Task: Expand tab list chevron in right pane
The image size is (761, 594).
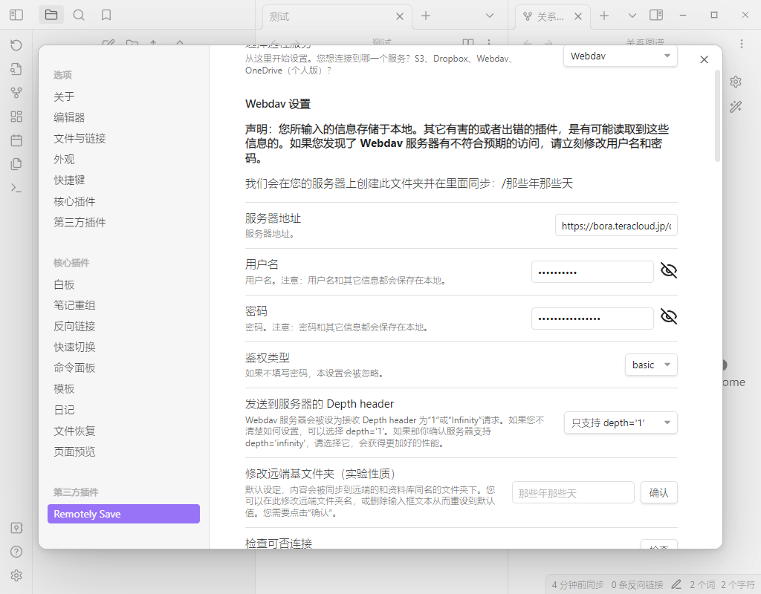Action: tap(632, 16)
